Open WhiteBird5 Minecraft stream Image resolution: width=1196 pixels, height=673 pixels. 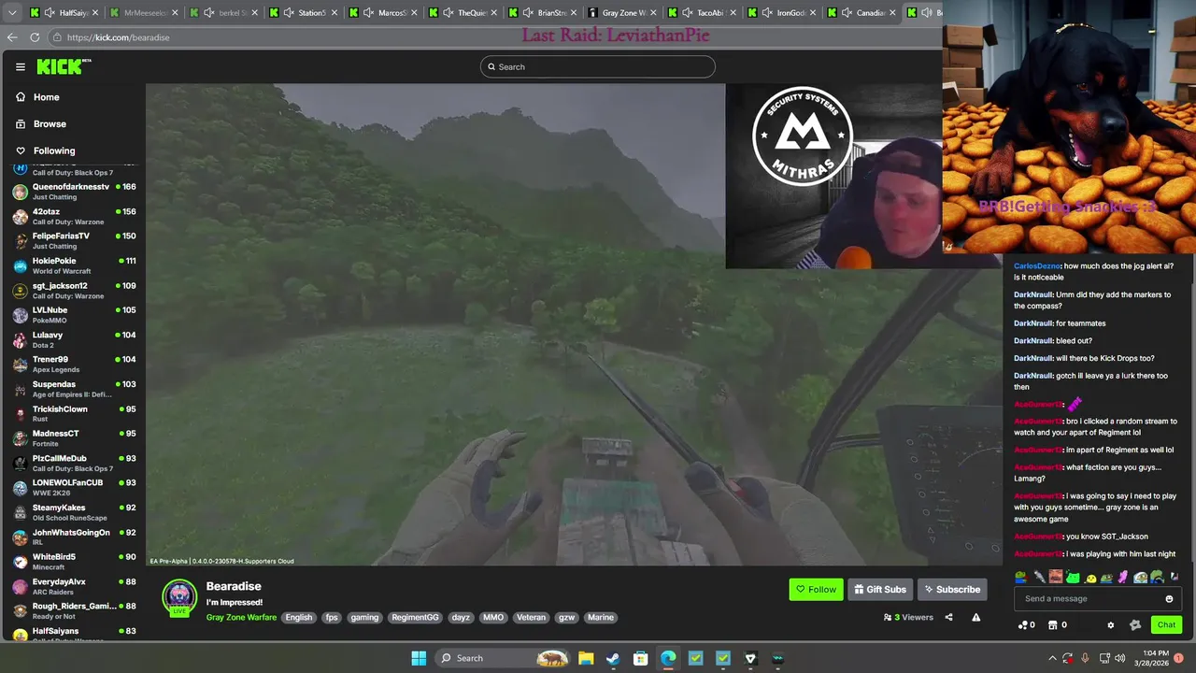(x=75, y=562)
